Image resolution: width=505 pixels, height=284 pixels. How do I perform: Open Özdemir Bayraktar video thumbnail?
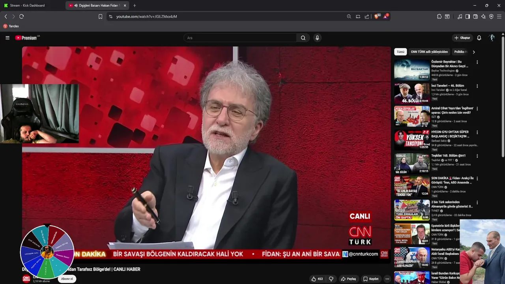[412, 70]
